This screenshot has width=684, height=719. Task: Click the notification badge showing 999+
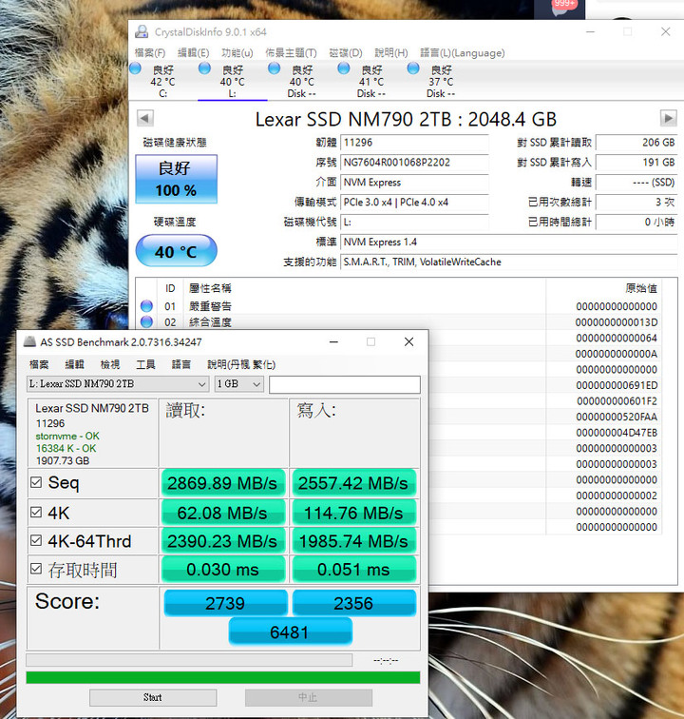point(563,5)
